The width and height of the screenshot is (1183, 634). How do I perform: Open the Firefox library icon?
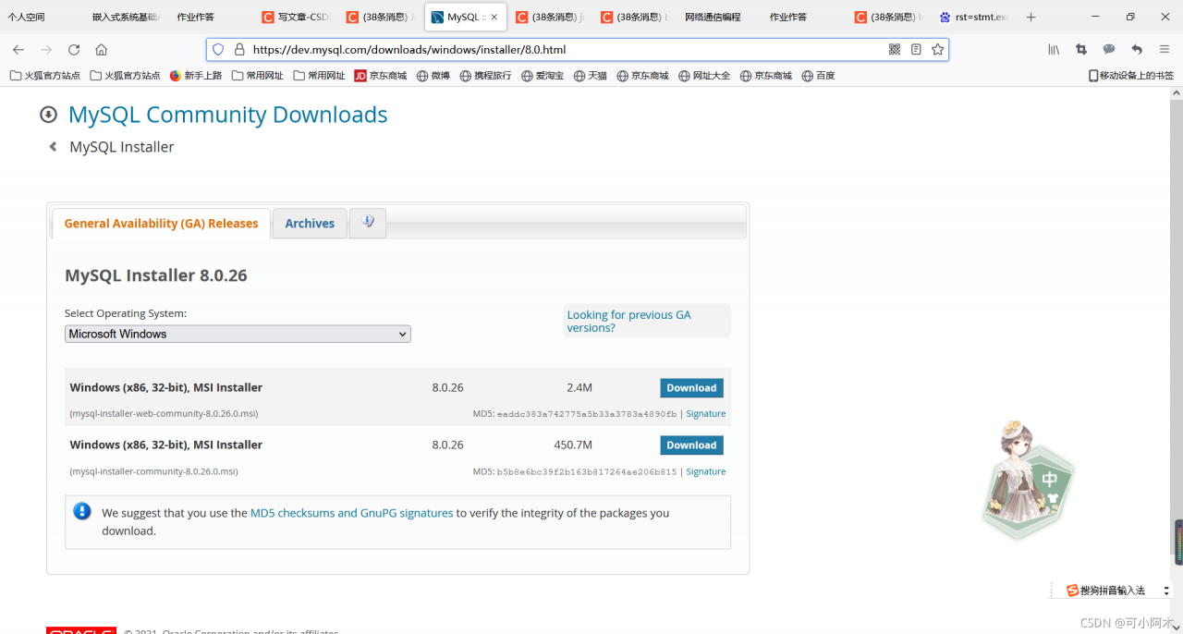coord(1054,50)
